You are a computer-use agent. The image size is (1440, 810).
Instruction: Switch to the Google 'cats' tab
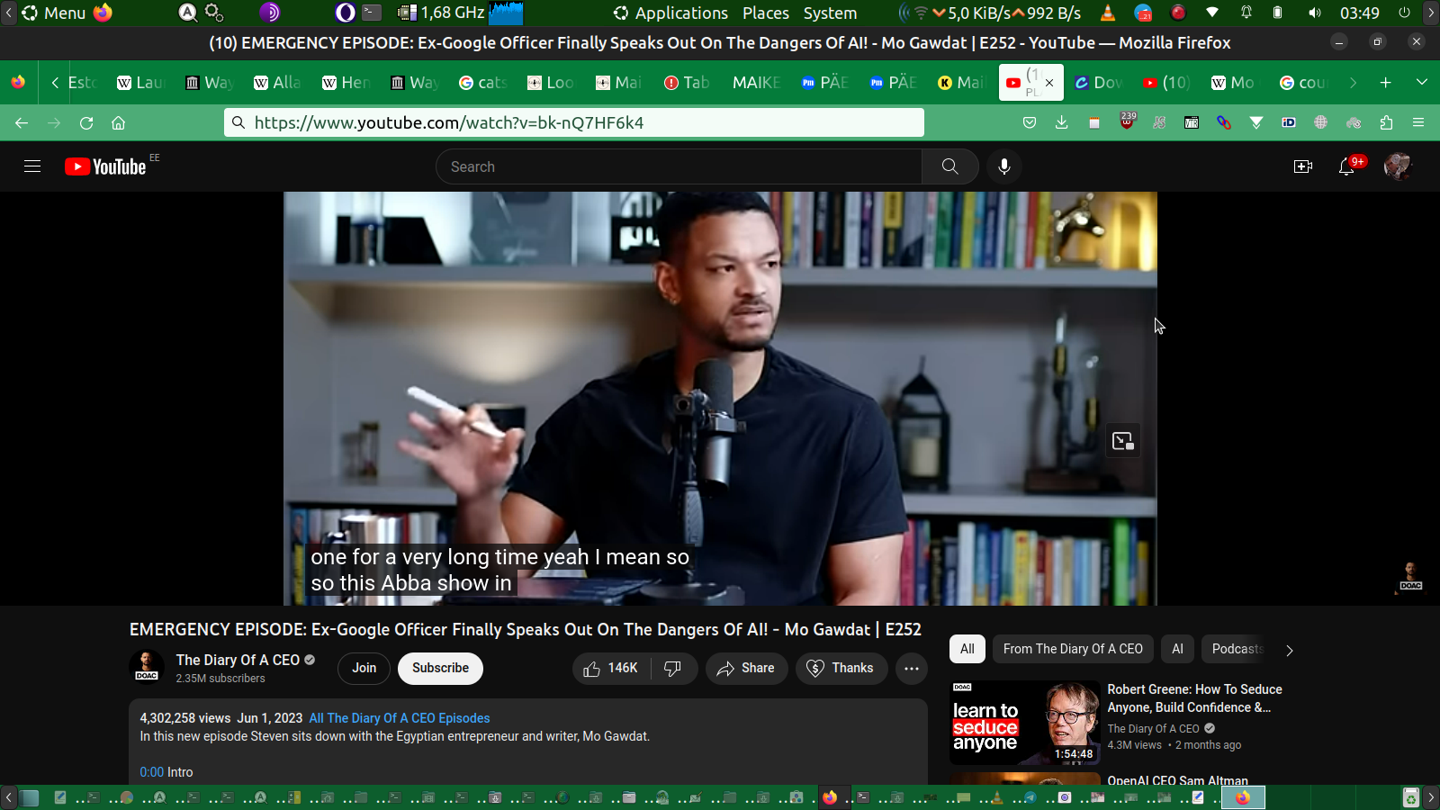point(482,83)
